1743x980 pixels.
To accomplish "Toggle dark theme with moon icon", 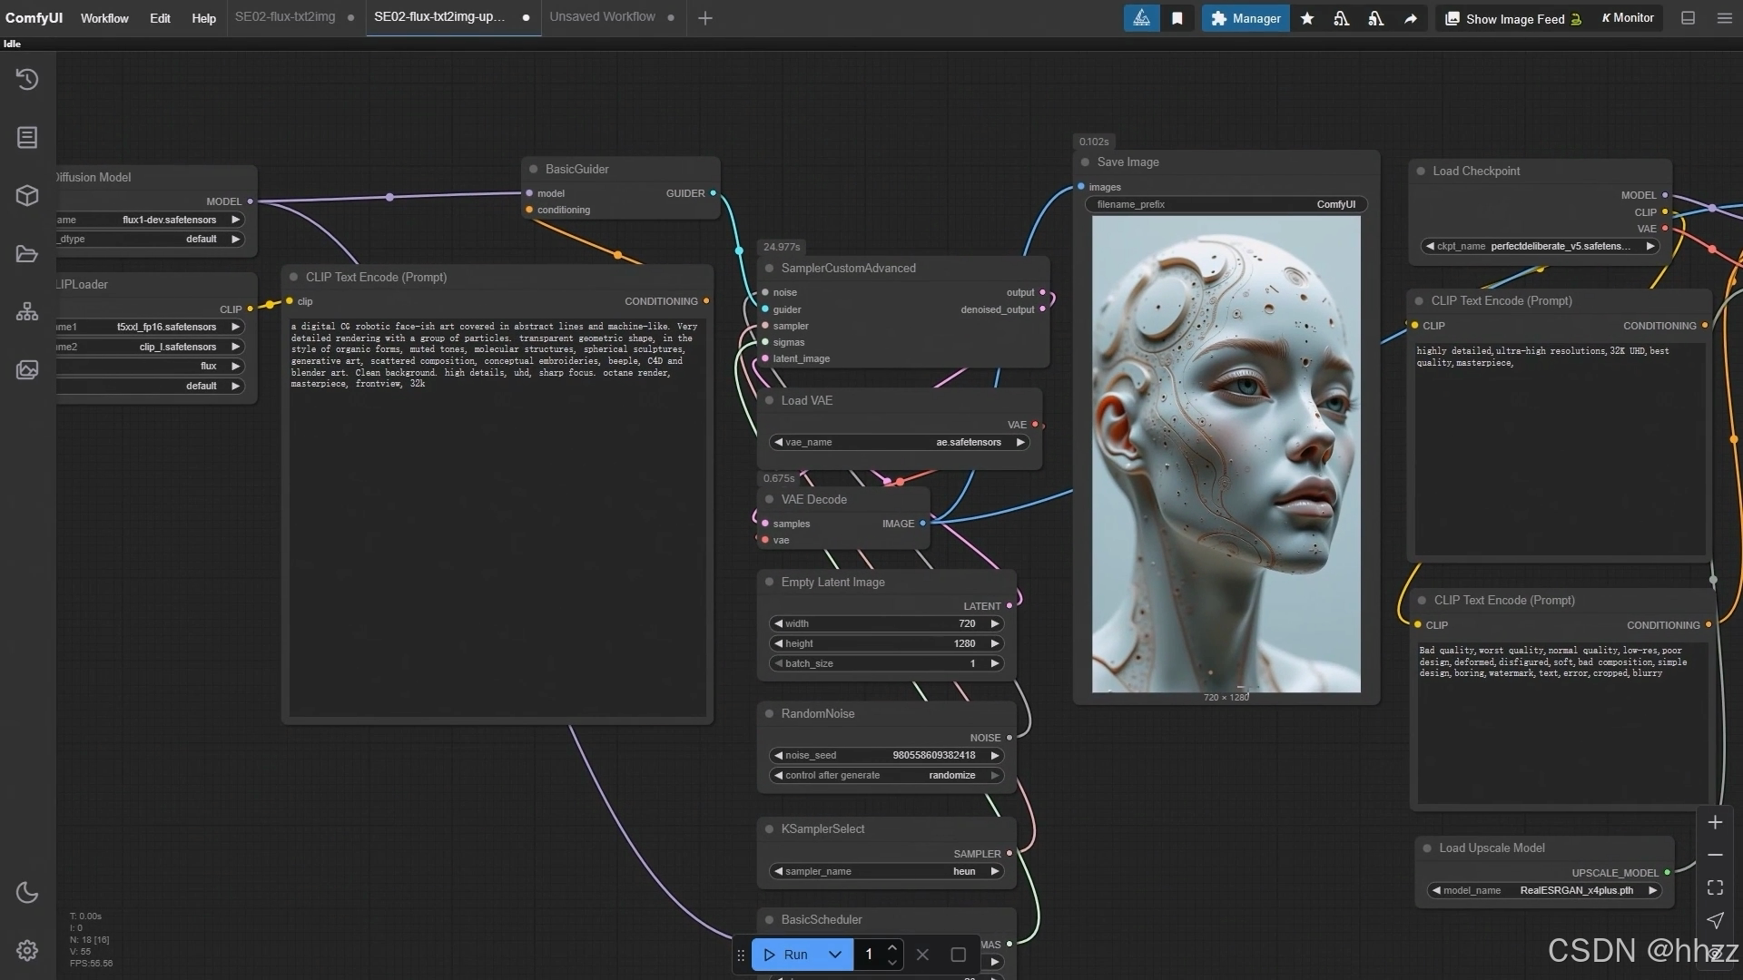I will tap(27, 893).
